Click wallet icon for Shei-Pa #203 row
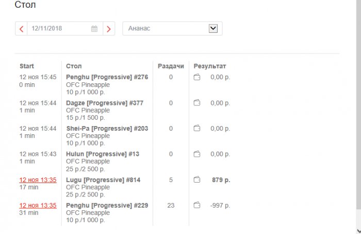 pyautogui.click(x=196, y=129)
